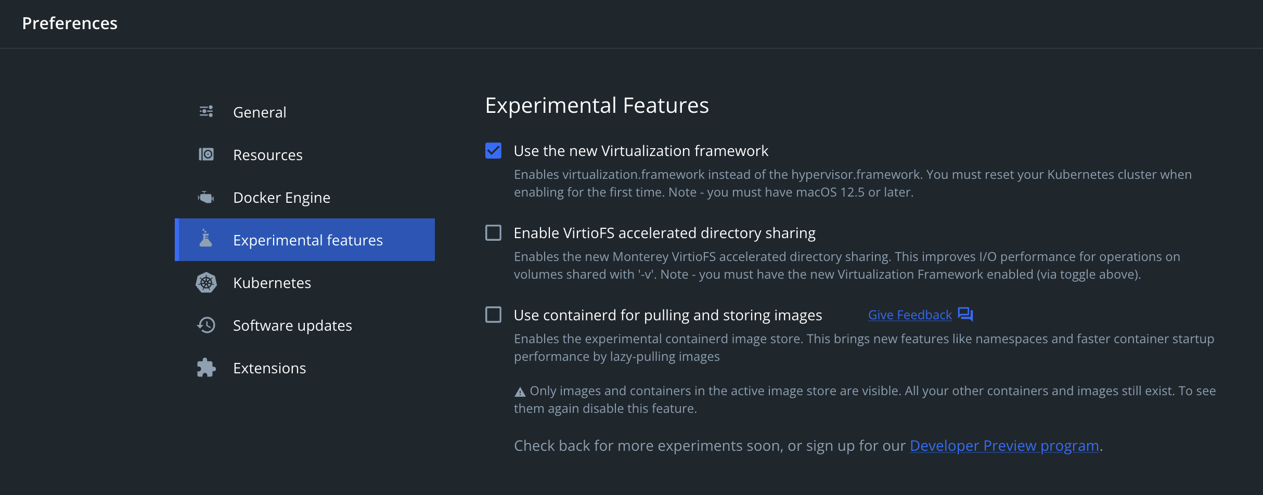Click the Kubernetes helm wheel icon
Image resolution: width=1263 pixels, height=495 pixels.
click(x=206, y=282)
